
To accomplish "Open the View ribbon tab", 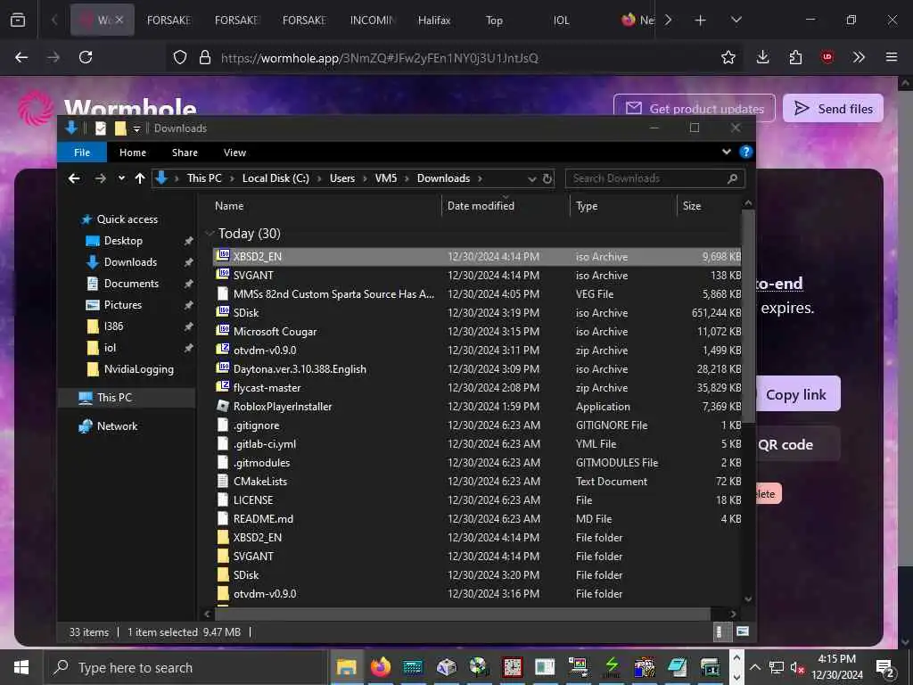I will [234, 152].
